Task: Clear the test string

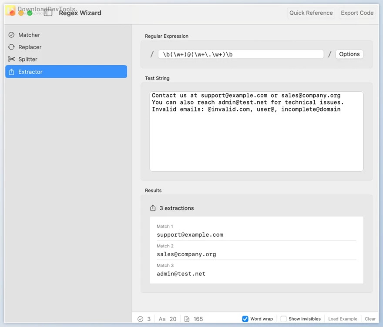Action: pos(370,318)
